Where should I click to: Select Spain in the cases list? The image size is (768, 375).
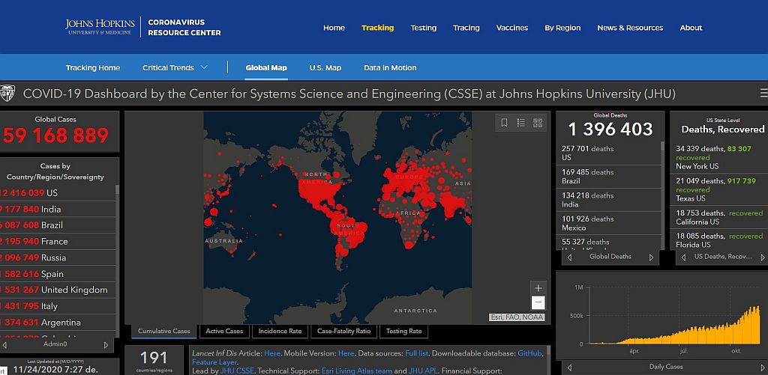tap(58, 274)
